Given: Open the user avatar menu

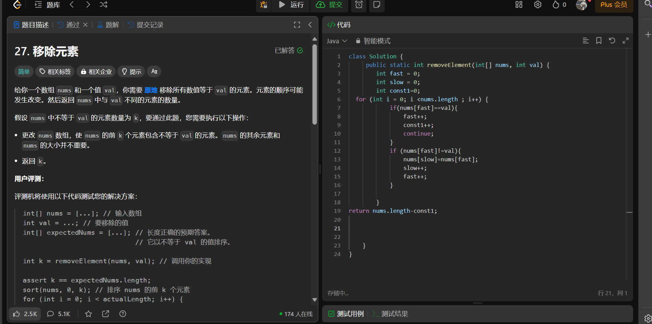Looking at the screenshot, I should 582,5.
